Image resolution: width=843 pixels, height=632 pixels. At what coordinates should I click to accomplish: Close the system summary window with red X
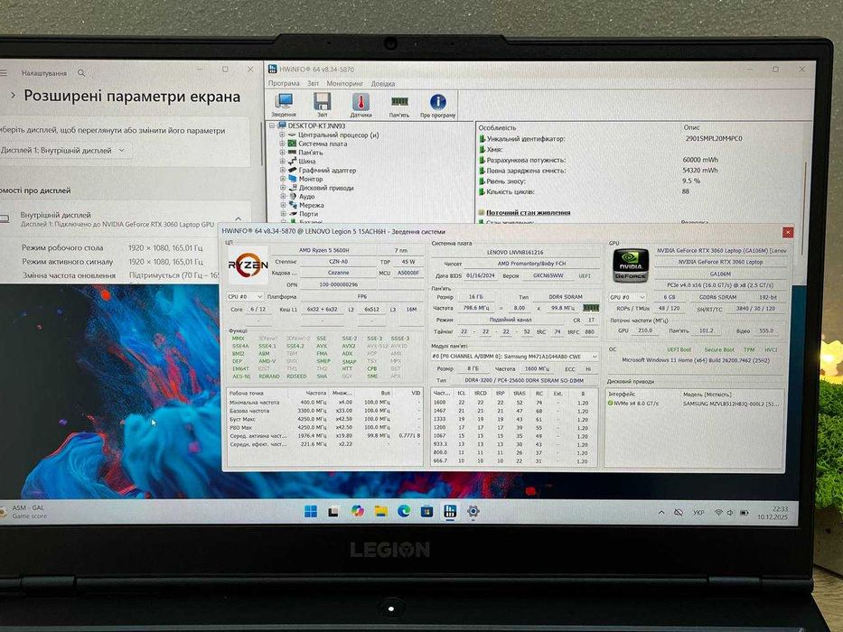point(788,232)
